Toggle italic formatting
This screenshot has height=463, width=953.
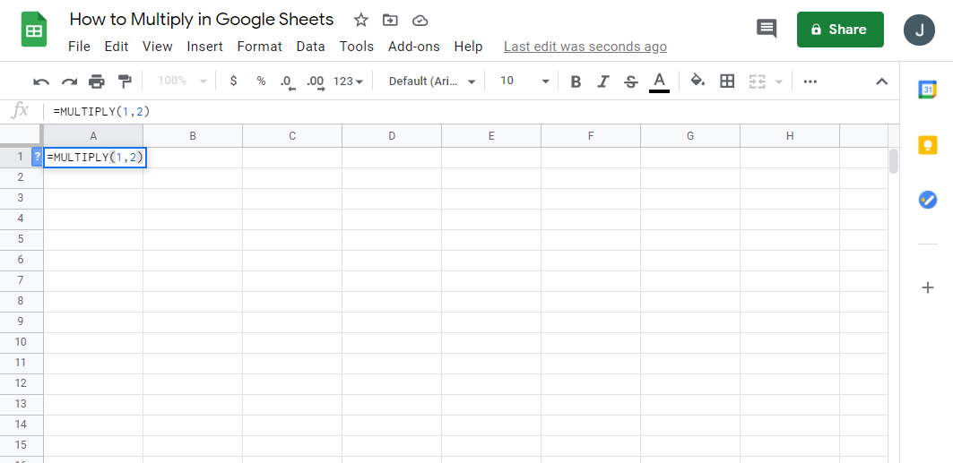603,81
